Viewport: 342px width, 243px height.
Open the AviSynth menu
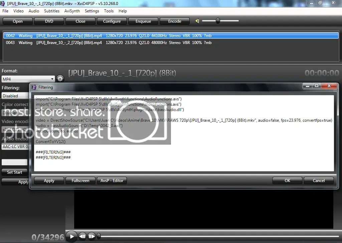click(72, 11)
